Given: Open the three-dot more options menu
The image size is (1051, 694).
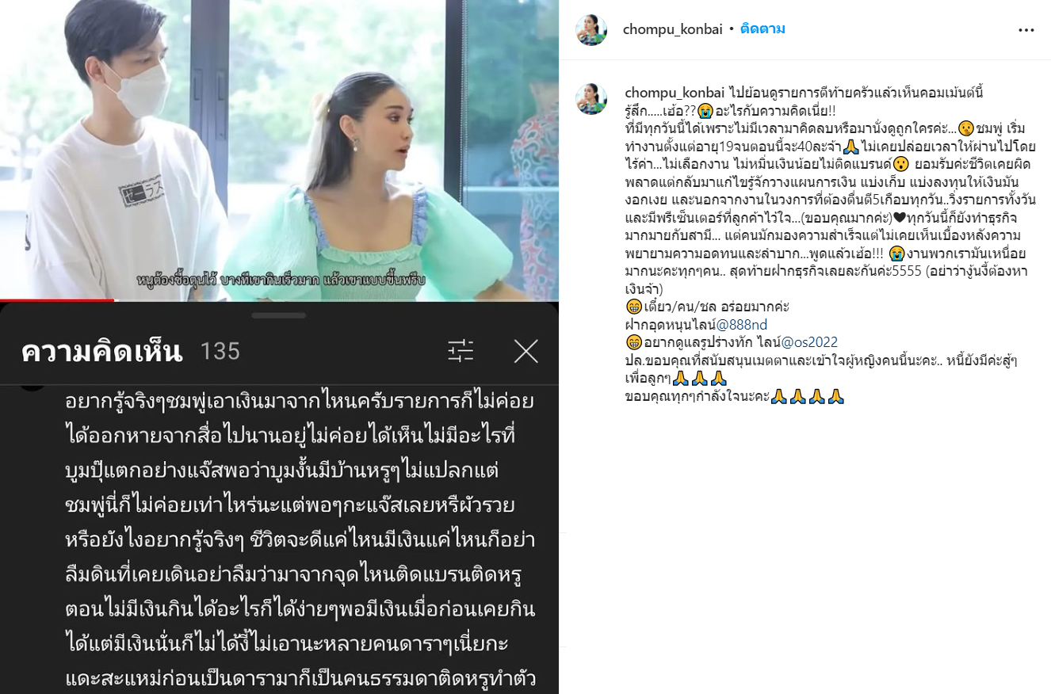Looking at the screenshot, I should (x=1026, y=30).
